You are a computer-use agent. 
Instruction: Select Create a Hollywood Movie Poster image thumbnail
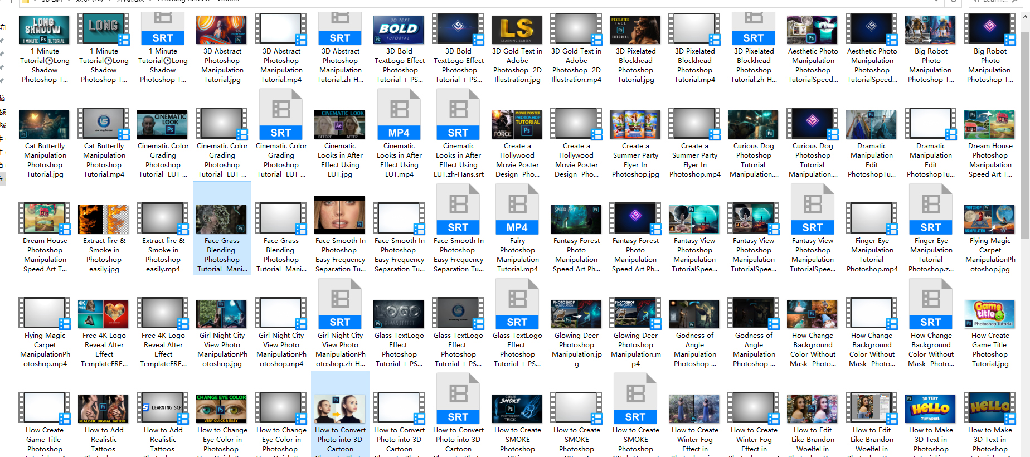click(517, 124)
